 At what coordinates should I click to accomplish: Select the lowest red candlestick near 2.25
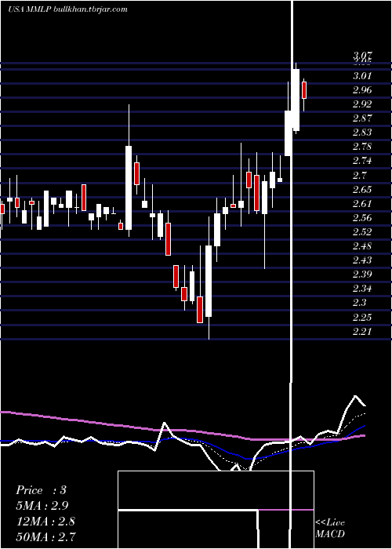200,310
